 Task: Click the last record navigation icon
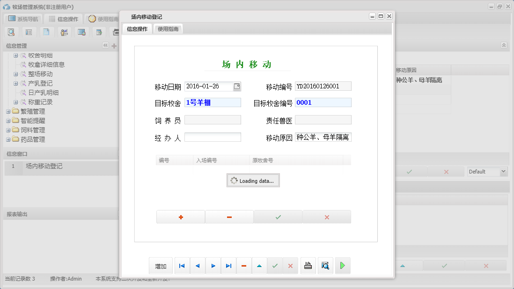228,266
